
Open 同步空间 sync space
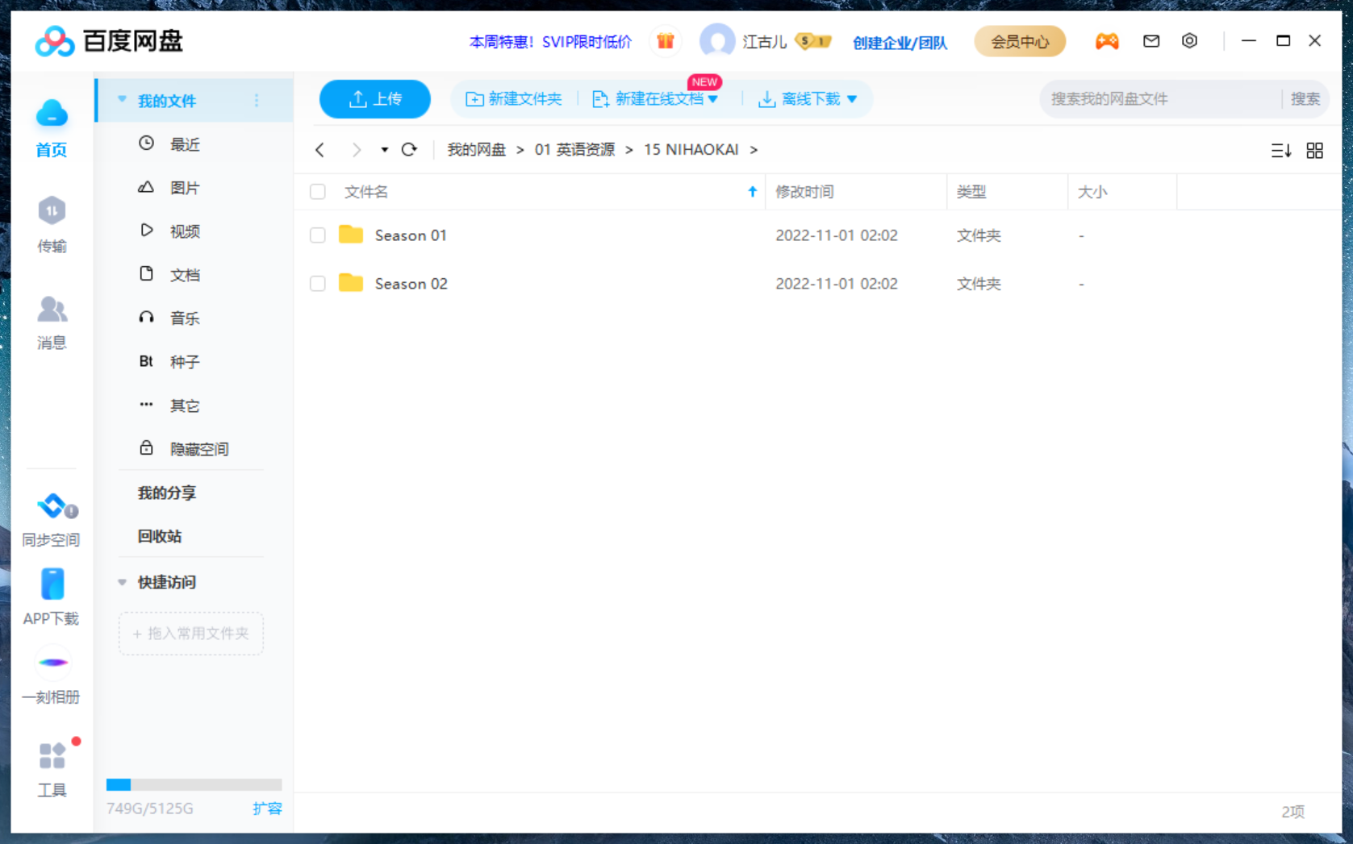[x=51, y=520]
